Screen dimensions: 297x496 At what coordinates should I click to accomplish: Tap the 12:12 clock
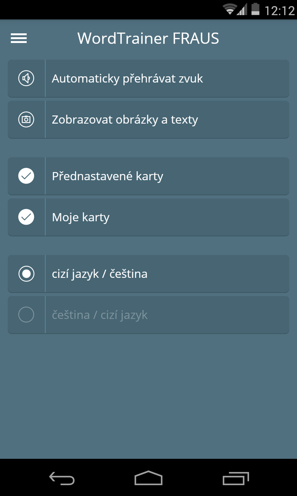point(279,10)
